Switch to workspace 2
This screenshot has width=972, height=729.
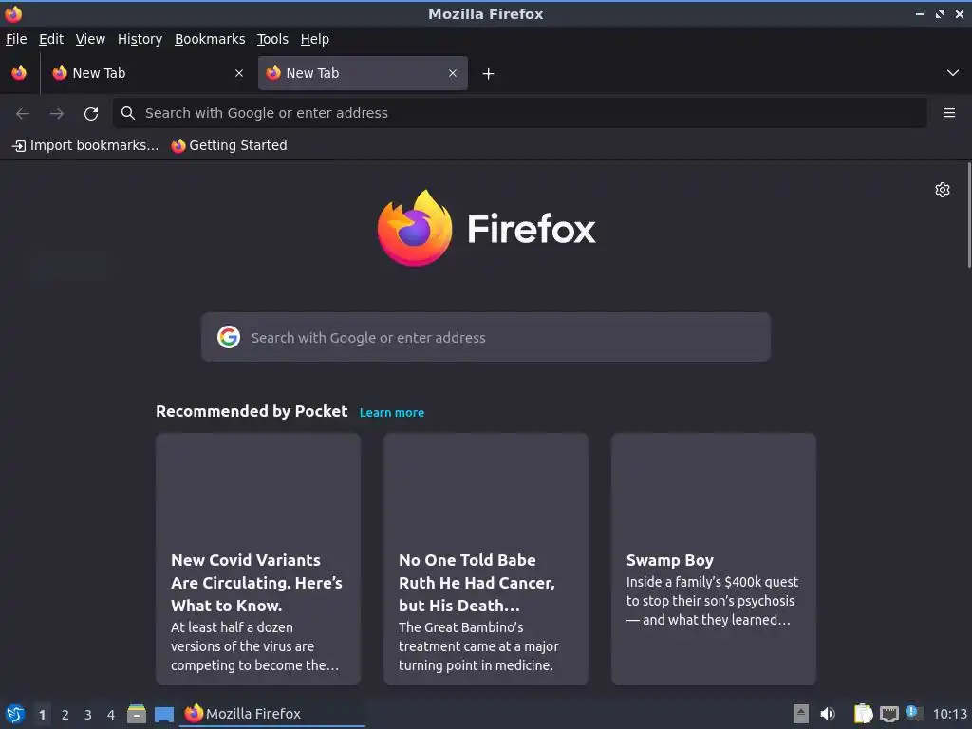coord(65,715)
